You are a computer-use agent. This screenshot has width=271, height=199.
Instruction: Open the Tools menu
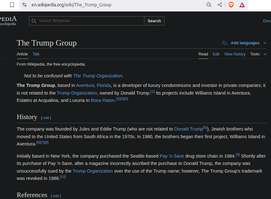click(255, 54)
